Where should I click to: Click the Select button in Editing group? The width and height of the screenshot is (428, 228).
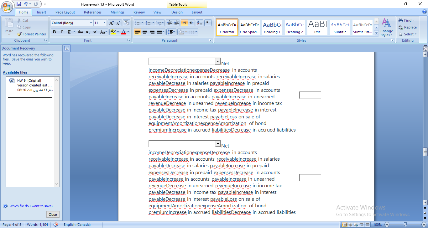click(x=408, y=34)
